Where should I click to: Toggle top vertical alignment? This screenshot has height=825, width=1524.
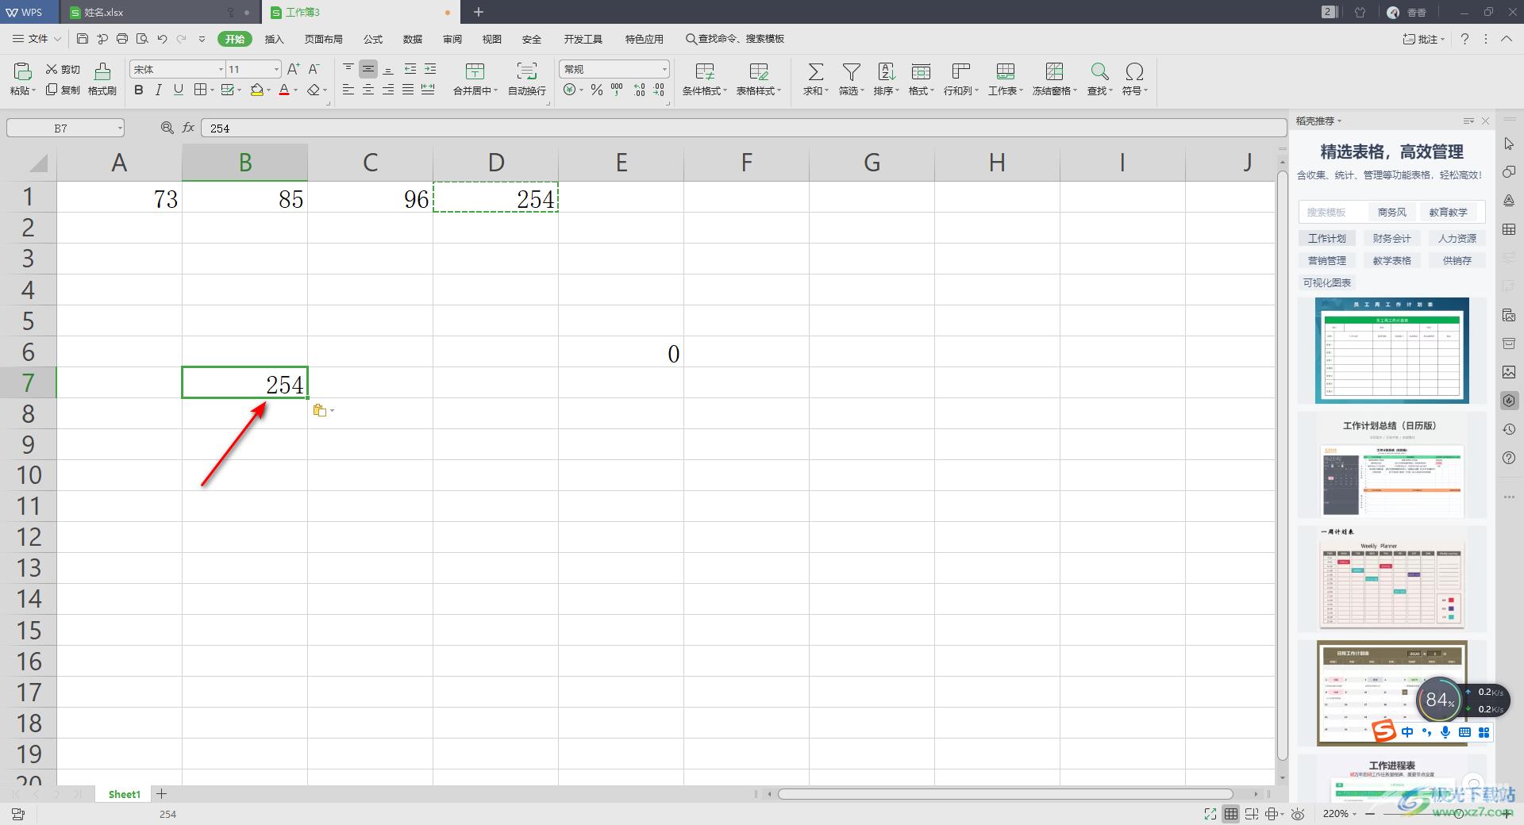pos(348,69)
